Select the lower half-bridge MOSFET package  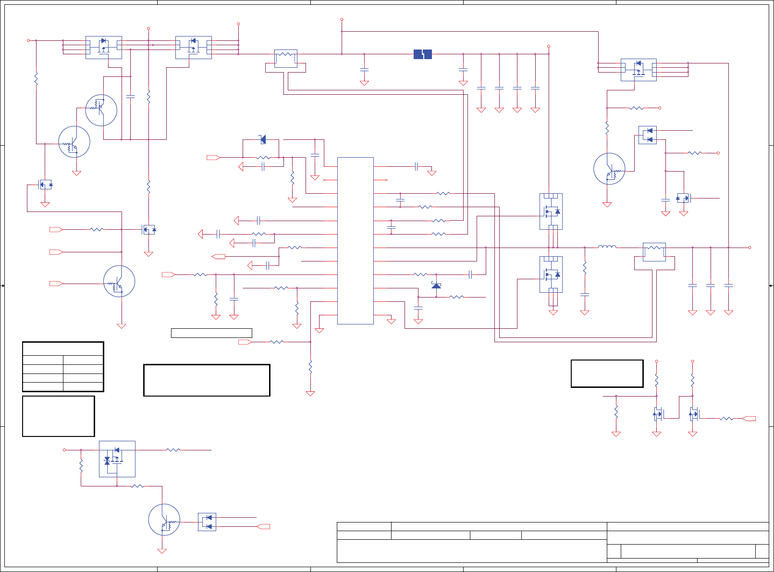click(551, 274)
